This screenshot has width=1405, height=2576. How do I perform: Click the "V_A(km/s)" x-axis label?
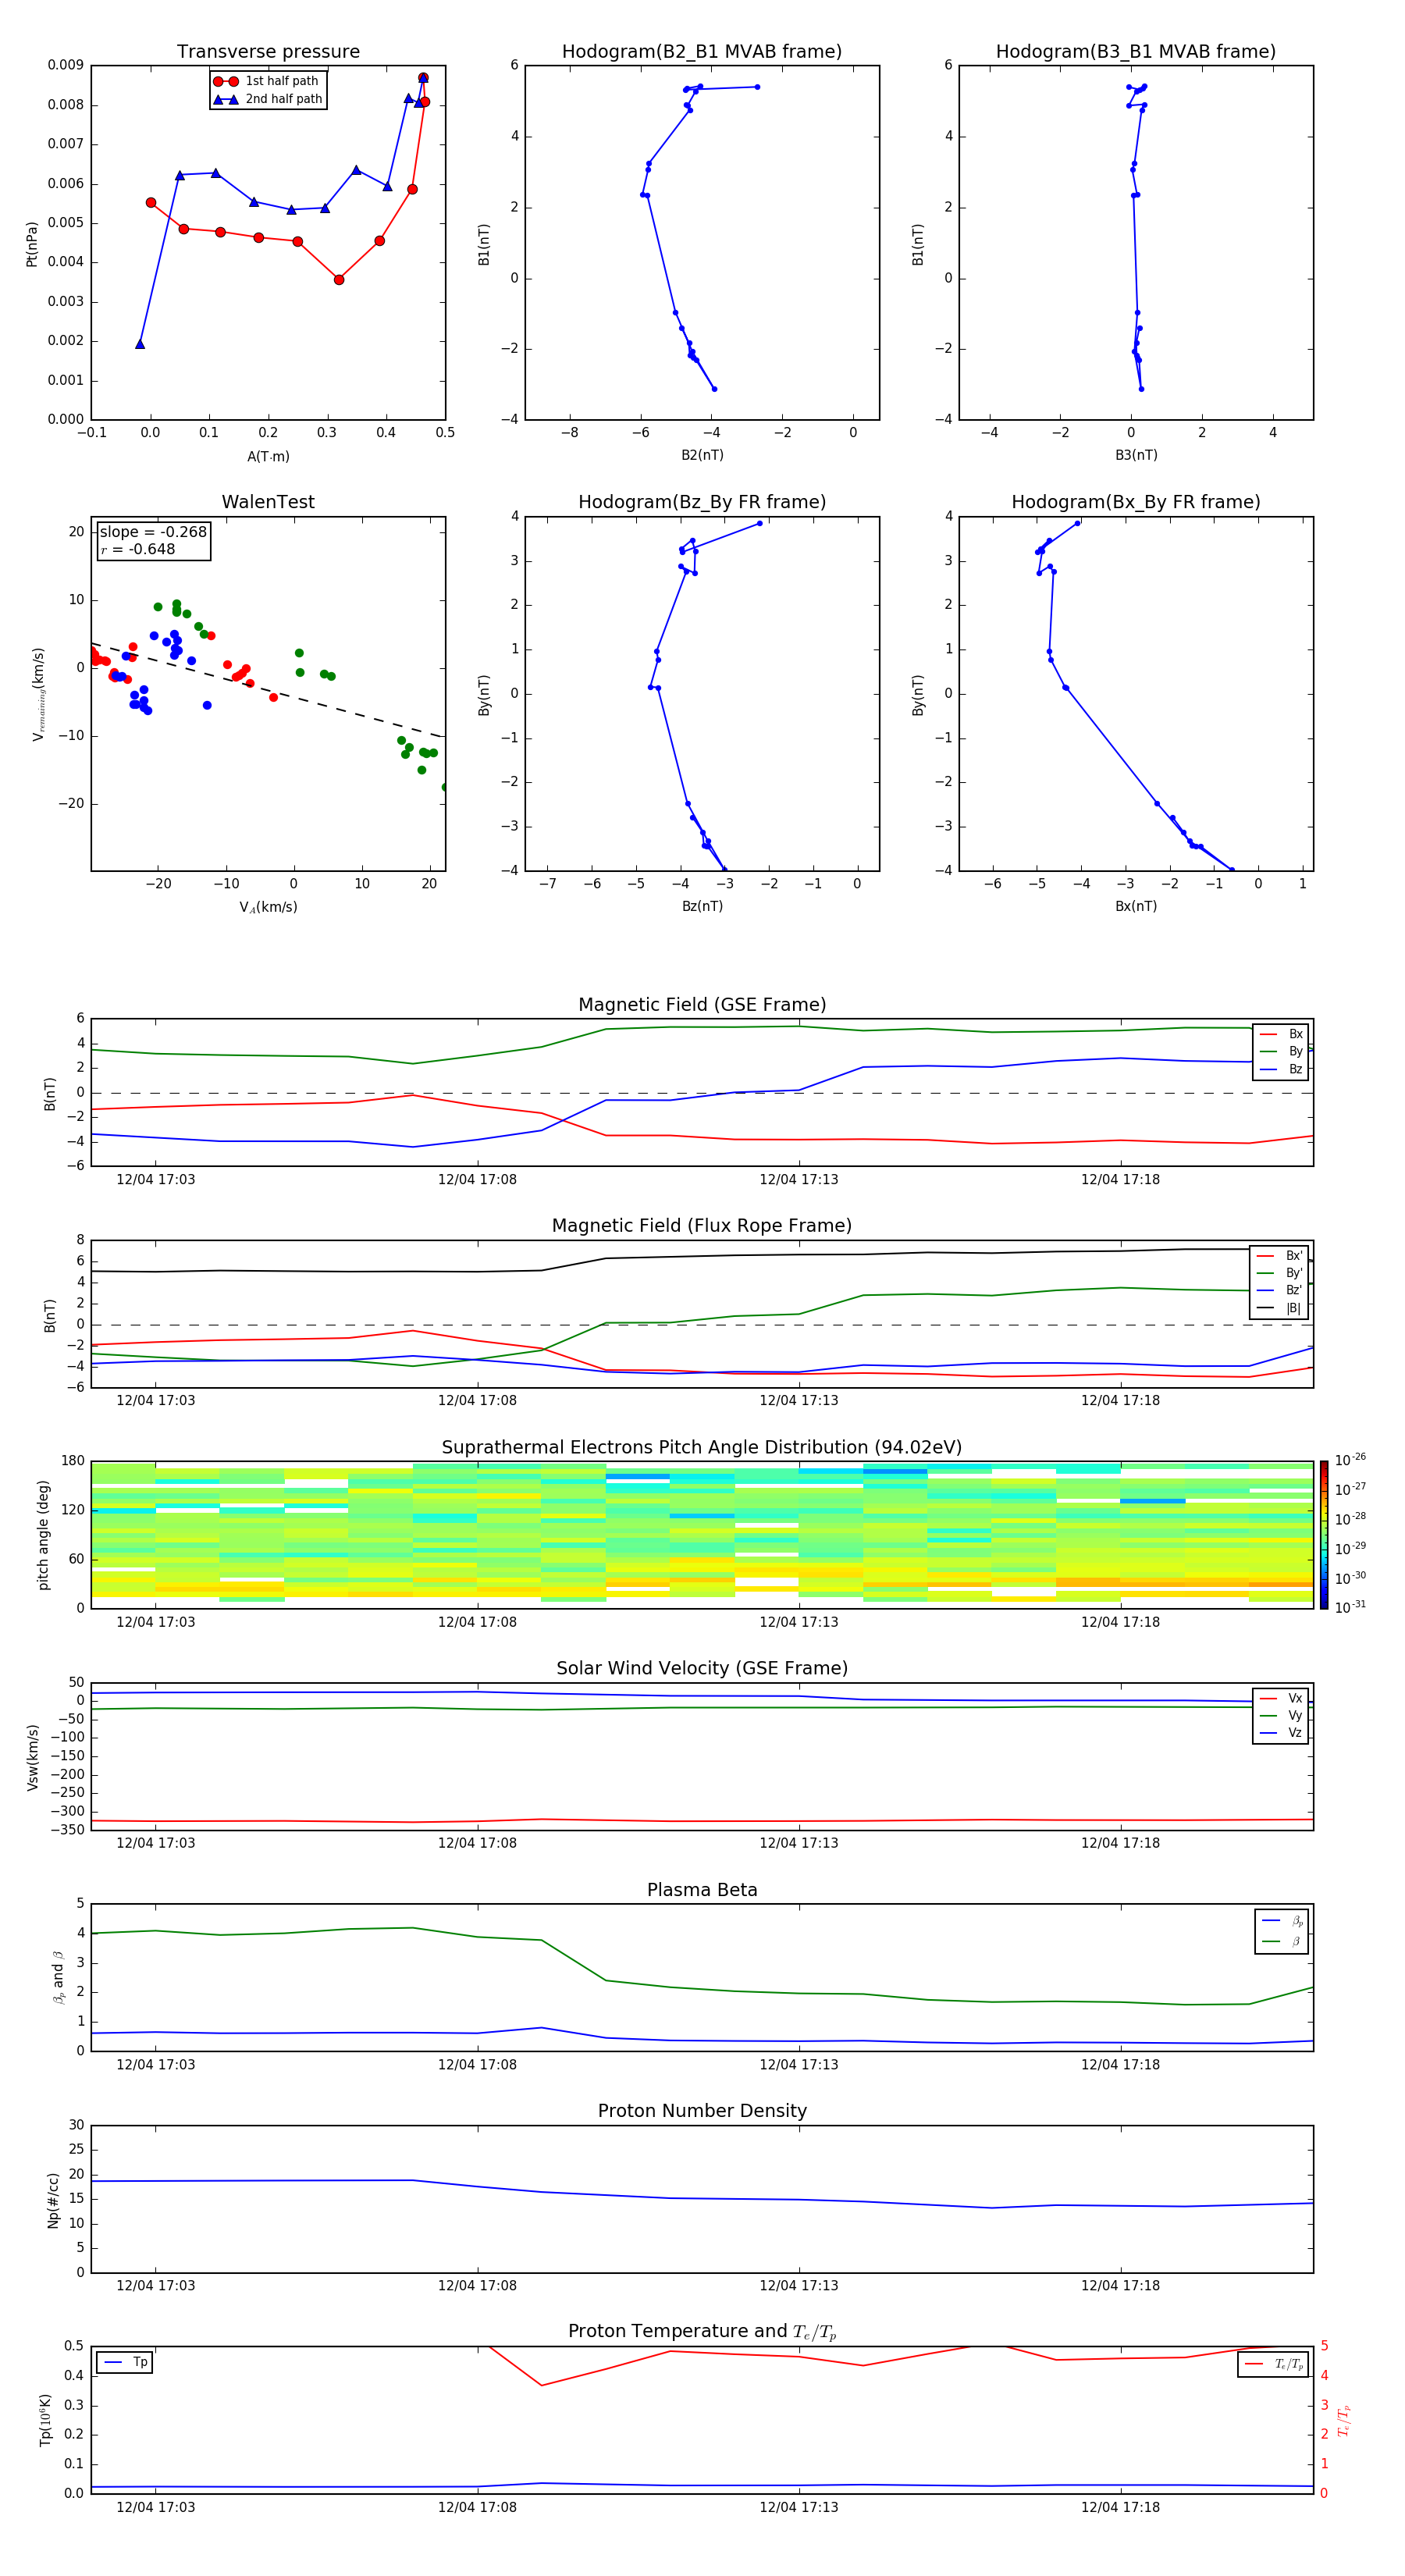pyautogui.click(x=268, y=907)
